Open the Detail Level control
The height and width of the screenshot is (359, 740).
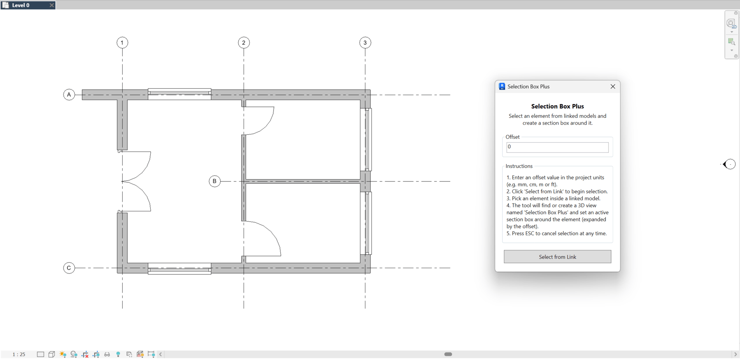click(x=40, y=354)
